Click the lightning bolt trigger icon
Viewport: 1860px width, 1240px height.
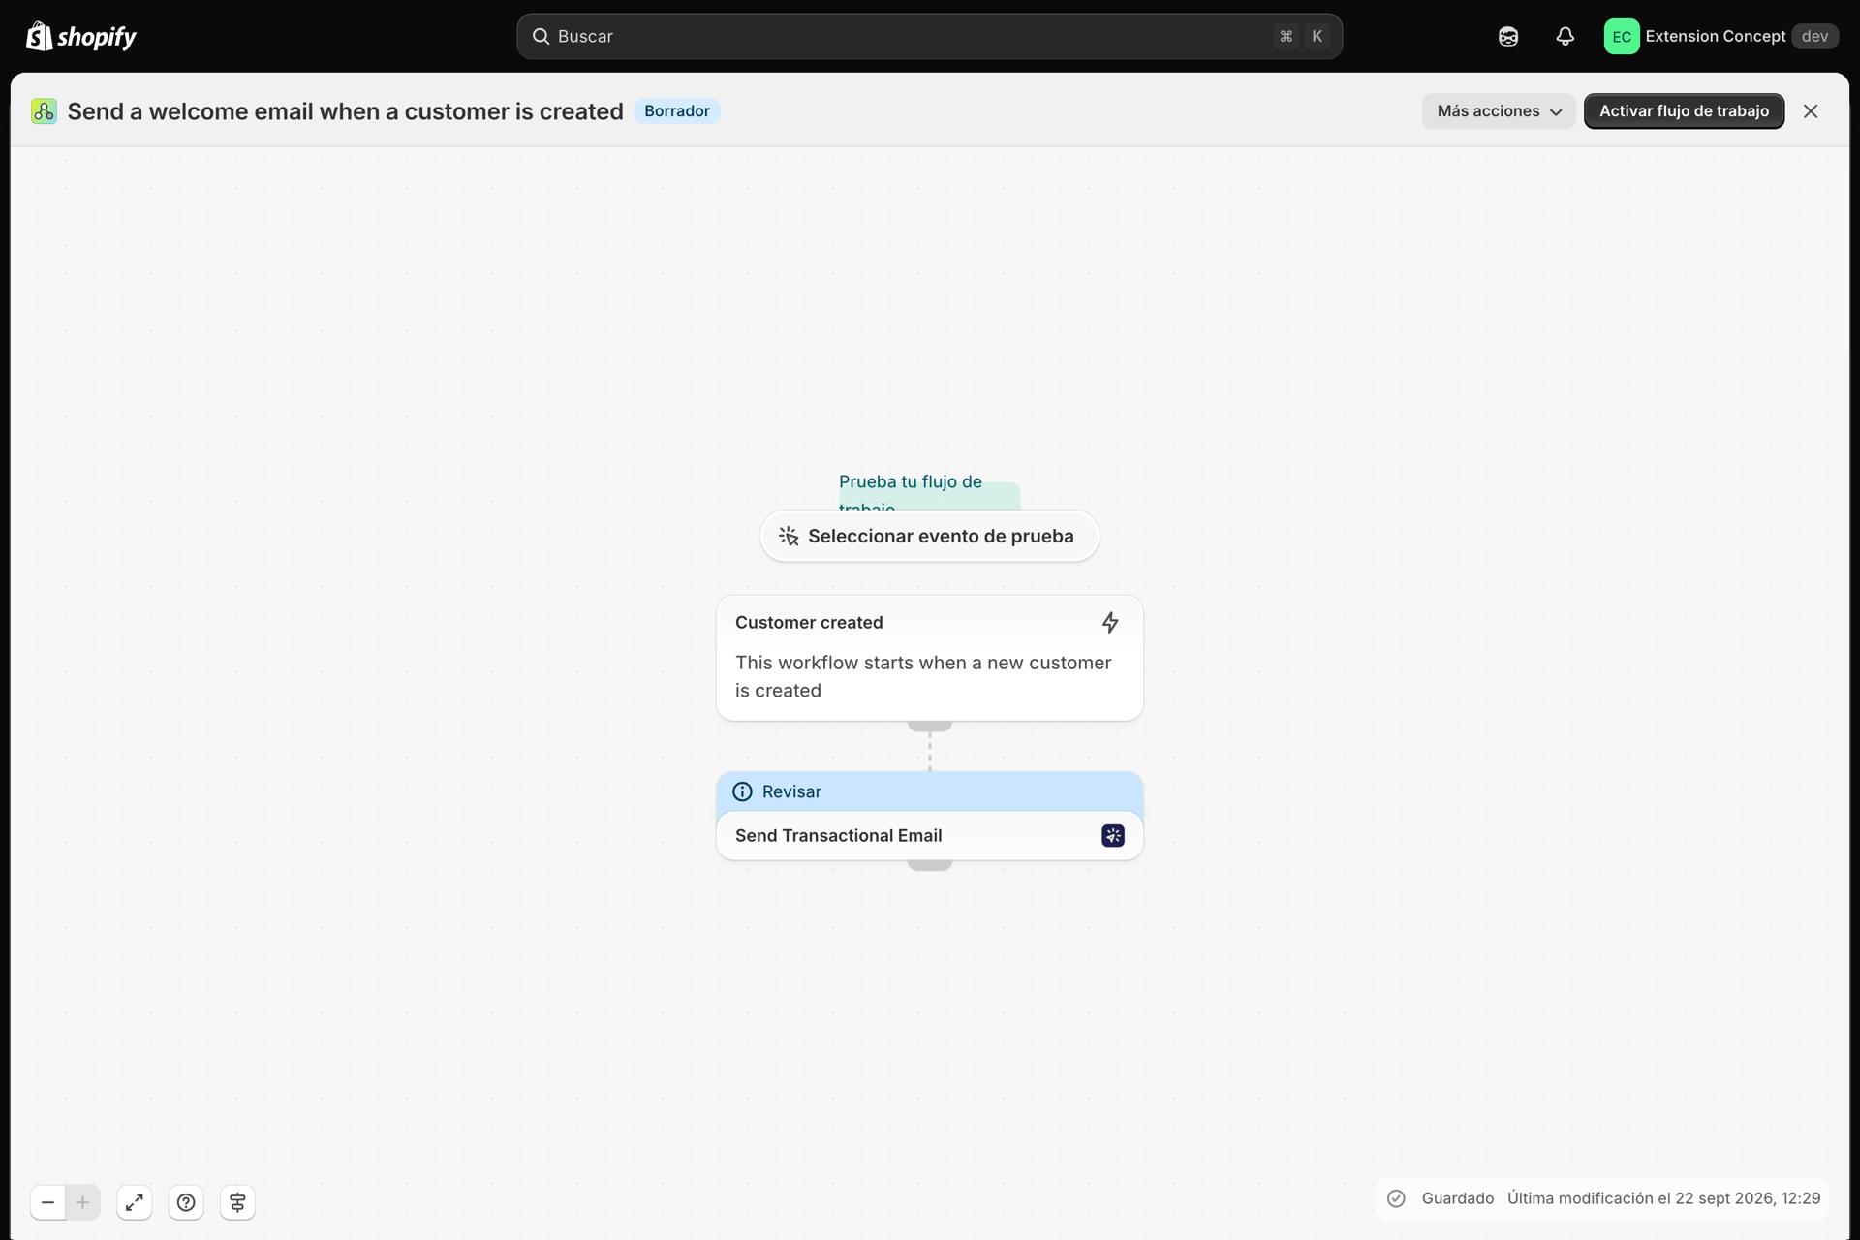pyautogui.click(x=1110, y=622)
